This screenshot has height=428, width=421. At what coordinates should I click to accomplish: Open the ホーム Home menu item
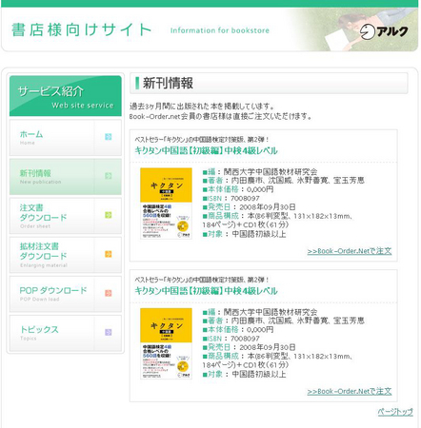pos(66,138)
